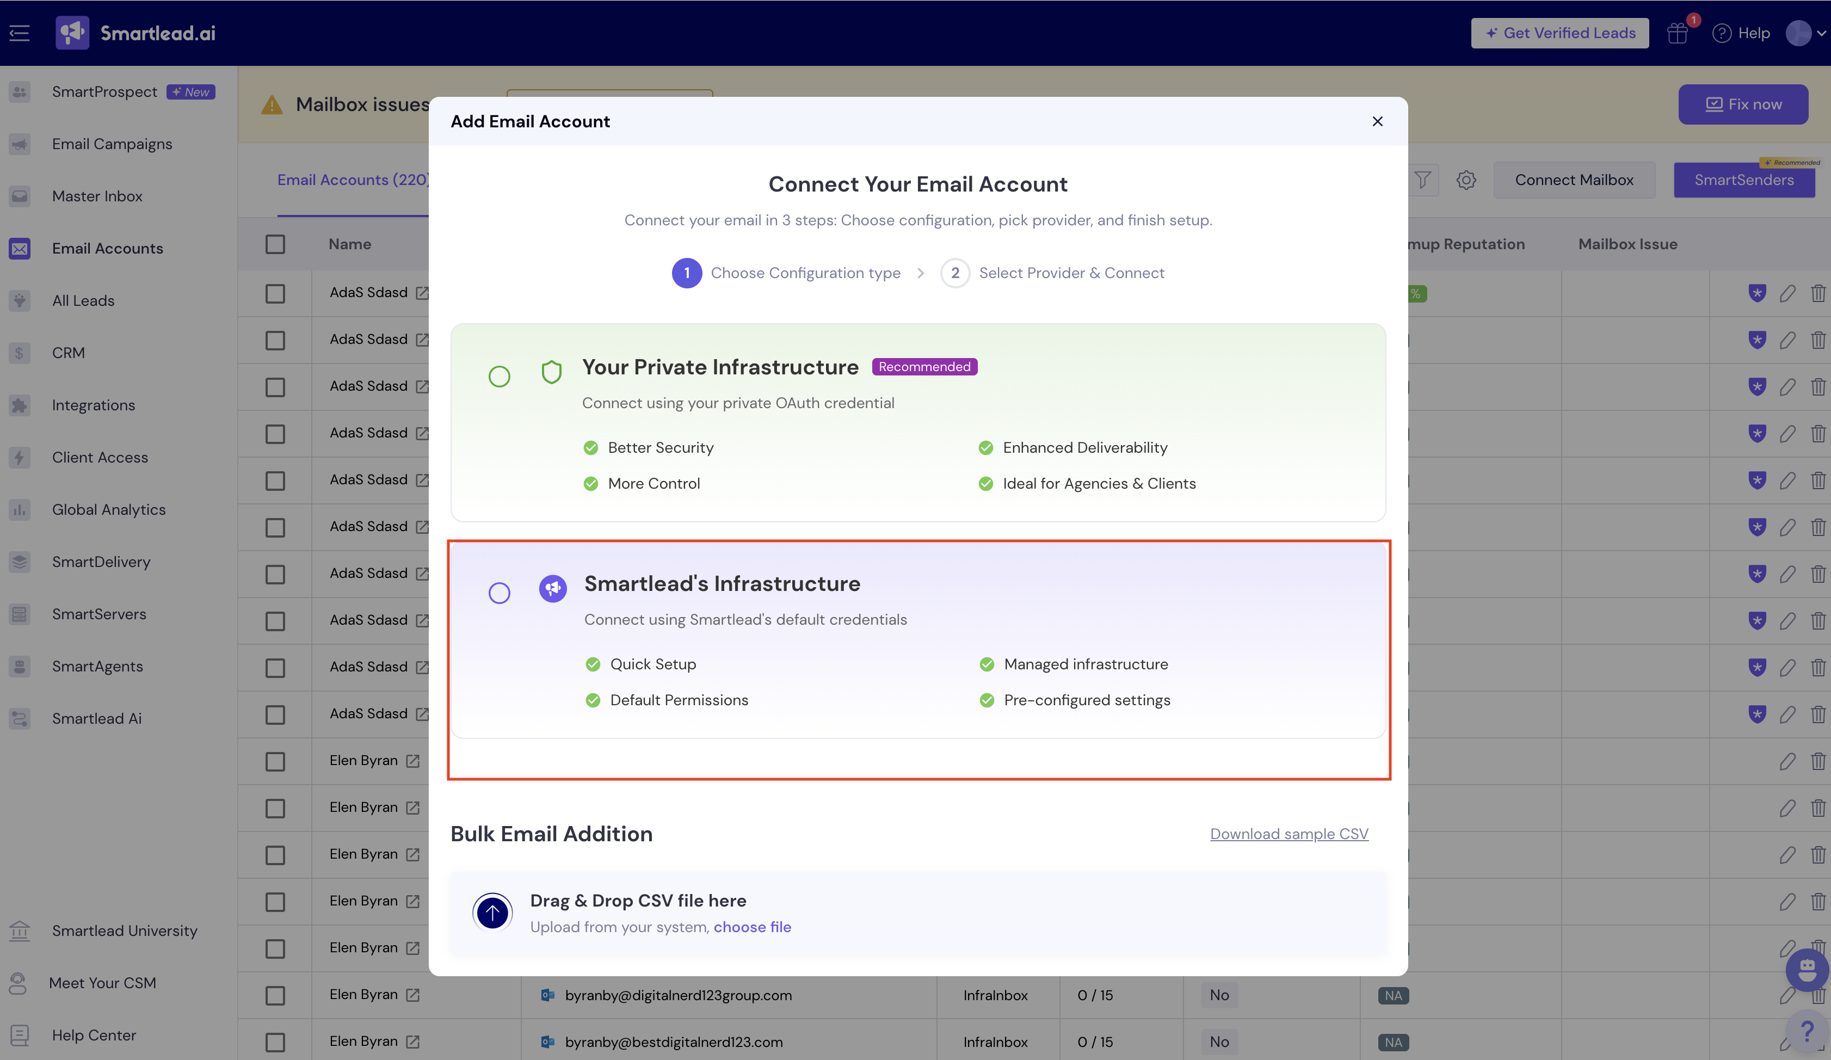This screenshot has width=1831, height=1060.
Task: Check the select-all checkbox beside Name
Action: click(x=275, y=244)
